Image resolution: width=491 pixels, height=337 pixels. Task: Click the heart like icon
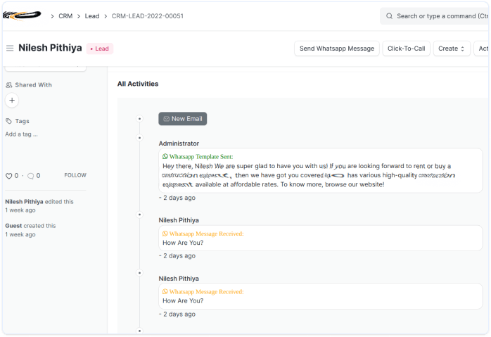click(8, 176)
